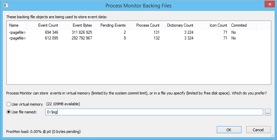The width and height of the screenshot is (277, 140).
Task: Click the Pending Events column header
Action: [x=113, y=25]
